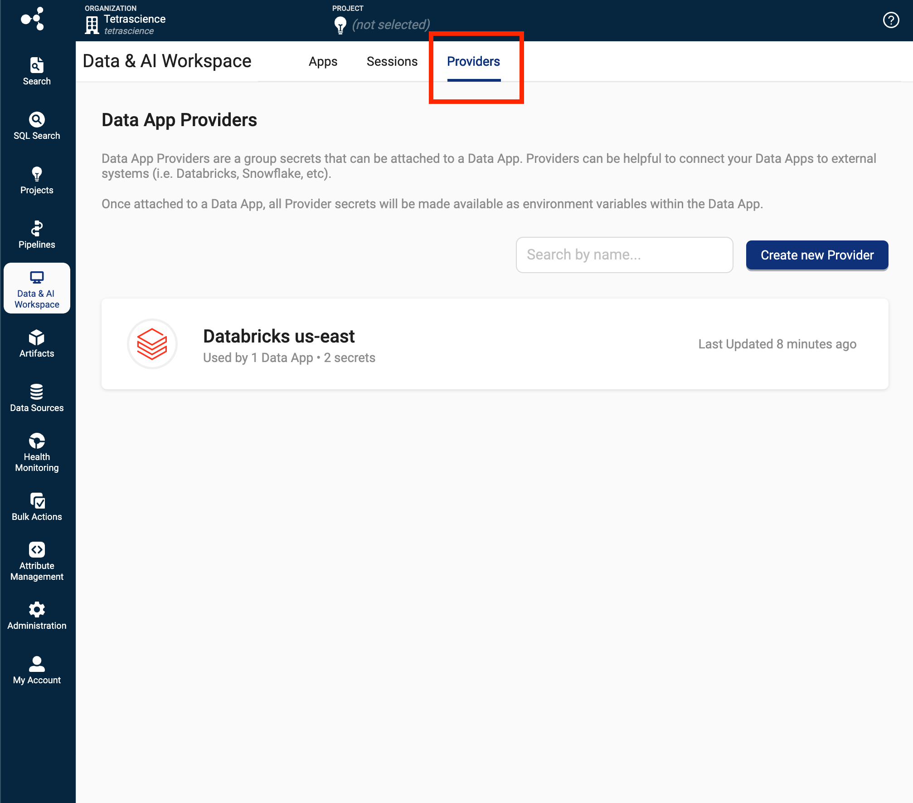Switch to the Apps tab
Image resolution: width=913 pixels, height=803 pixels.
point(323,61)
